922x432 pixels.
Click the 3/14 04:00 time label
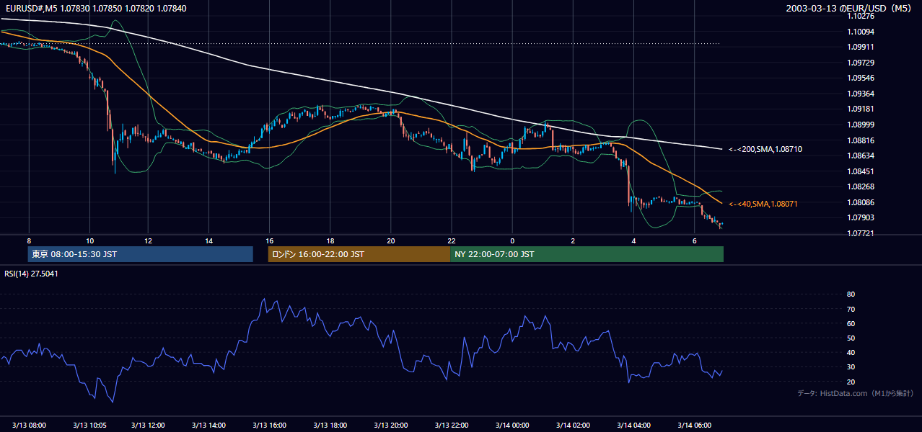633,426
